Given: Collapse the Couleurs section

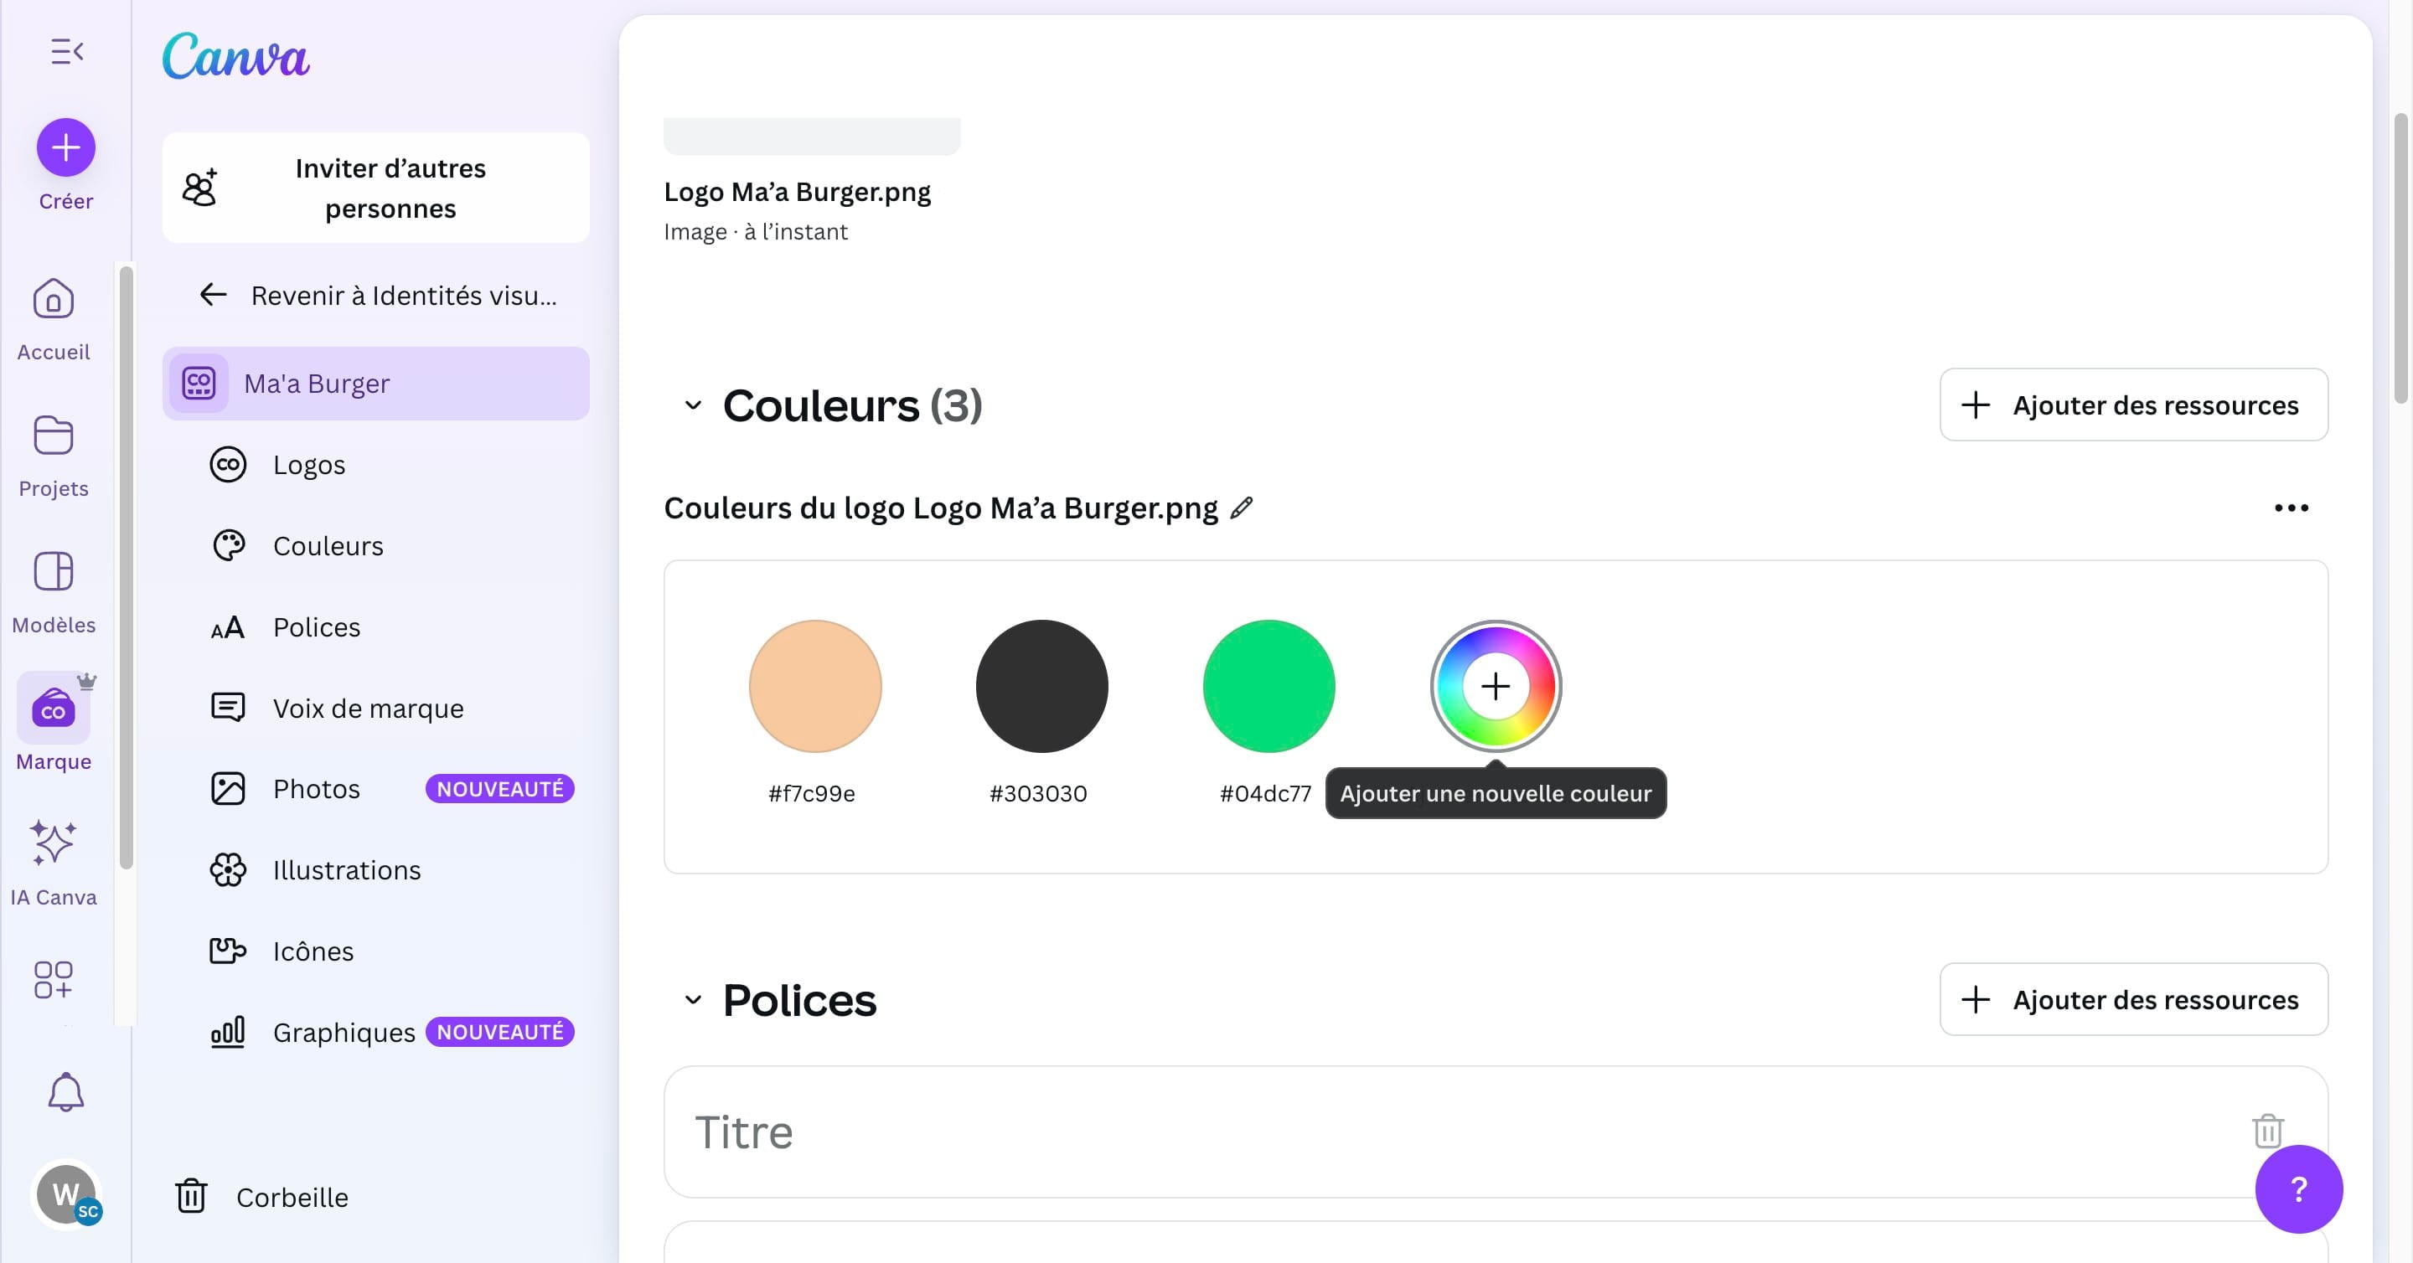Looking at the screenshot, I should click(692, 405).
